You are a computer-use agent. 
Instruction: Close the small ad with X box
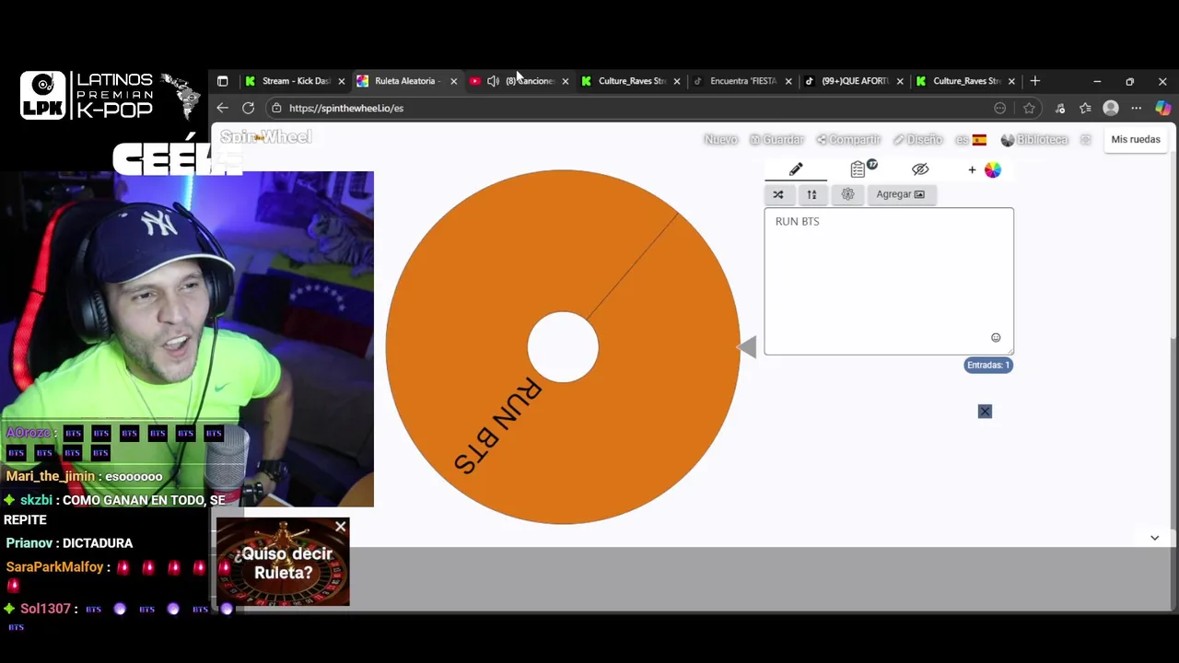[985, 411]
